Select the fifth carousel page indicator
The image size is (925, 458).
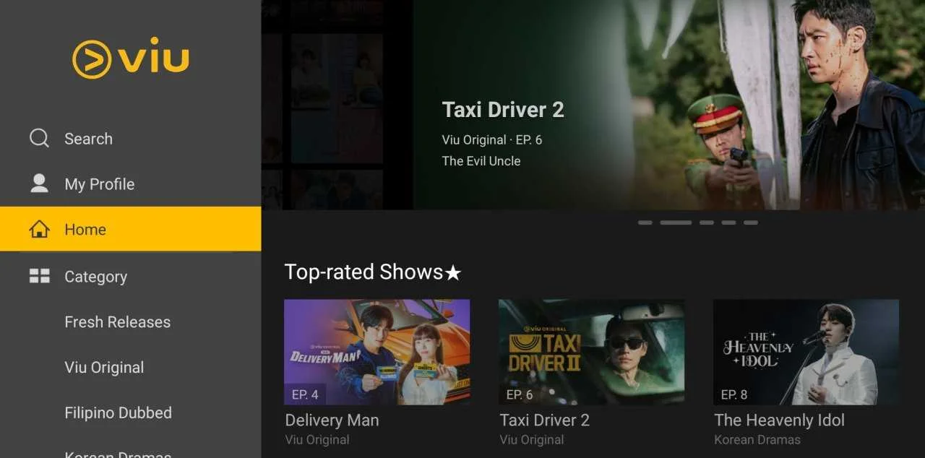tap(751, 222)
